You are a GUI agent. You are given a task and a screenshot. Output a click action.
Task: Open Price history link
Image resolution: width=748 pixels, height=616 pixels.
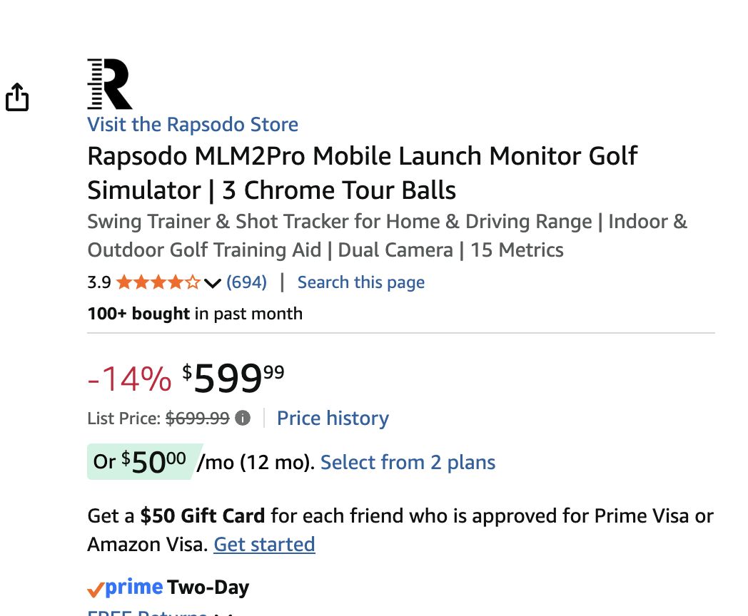[333, 418]
